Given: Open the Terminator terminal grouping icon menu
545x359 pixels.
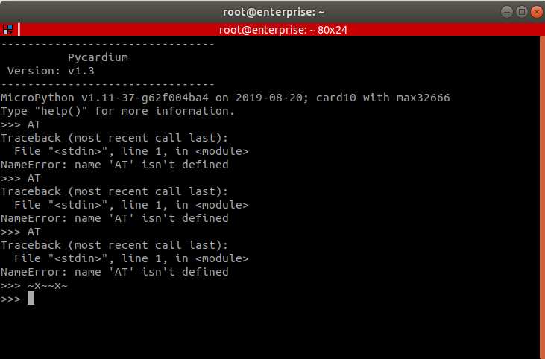Looking at the screenshot, I should [x=7, y=31].
